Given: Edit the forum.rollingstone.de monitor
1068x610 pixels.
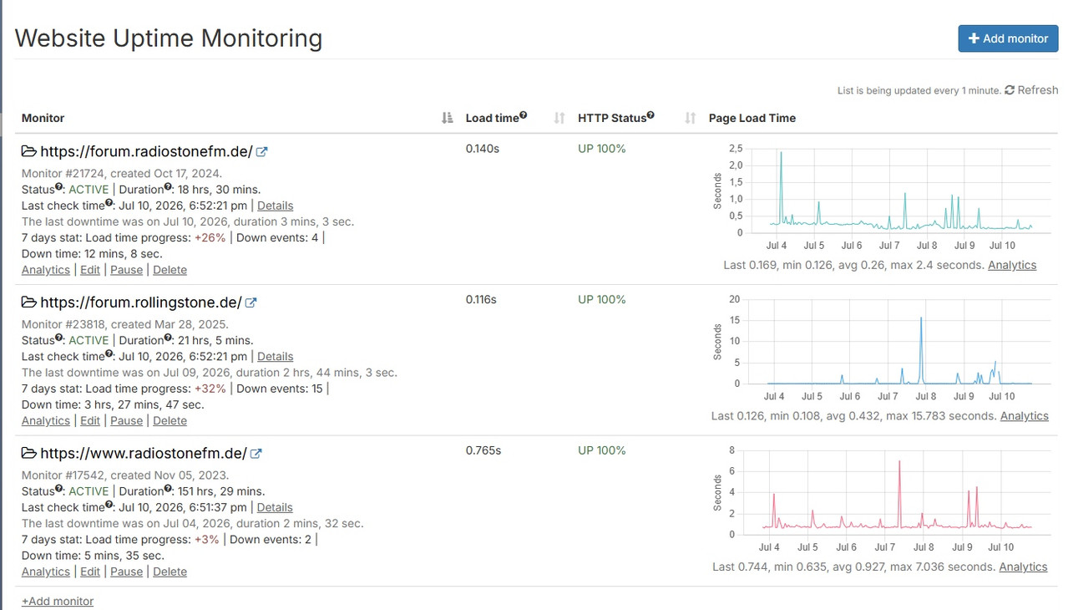Looking at the screenshot, I should (x=90, y=420).
